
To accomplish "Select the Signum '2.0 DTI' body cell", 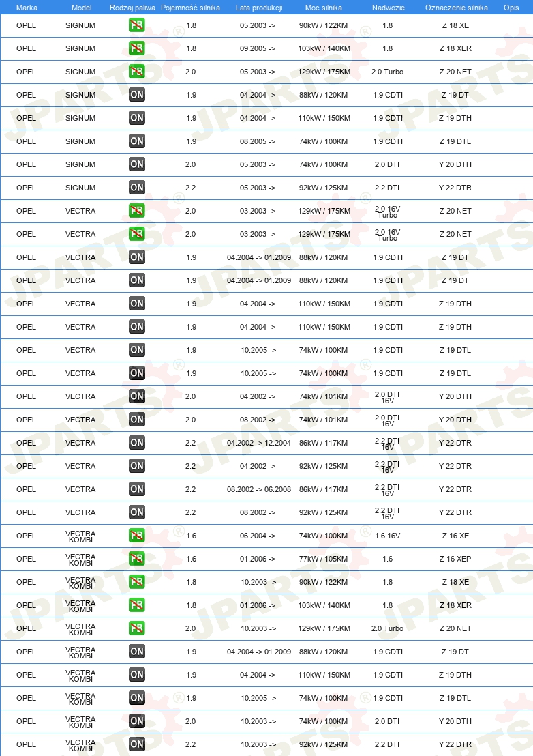I will click(388, 164).
